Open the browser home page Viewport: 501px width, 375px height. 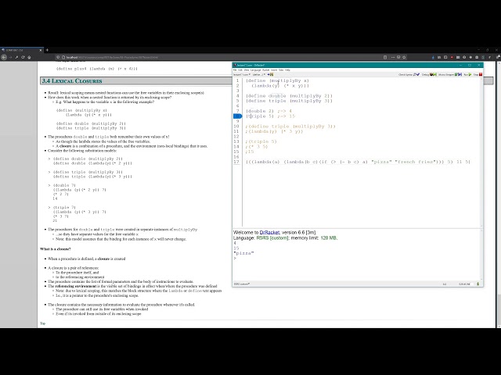coord(29,57)
